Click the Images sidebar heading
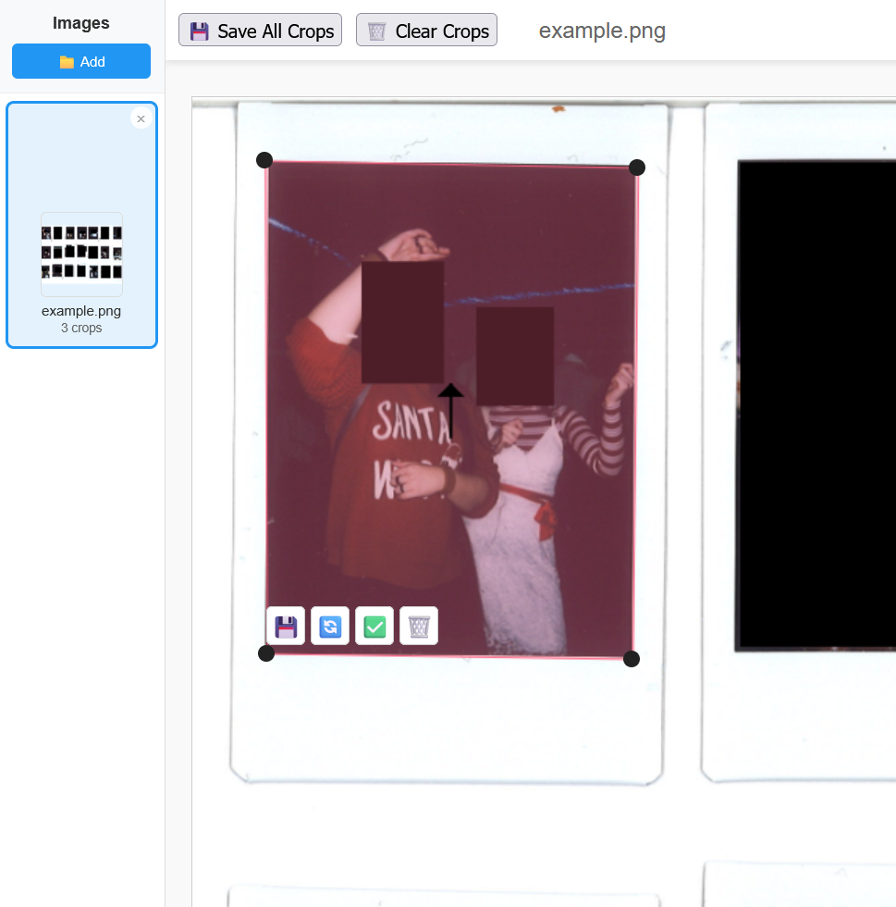This screenshot has width=896, height=907. point(81,23)
